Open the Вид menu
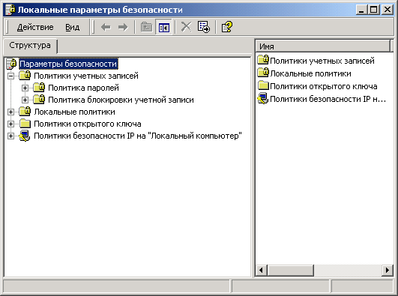398x296 pixels. (x=73, y=27)
